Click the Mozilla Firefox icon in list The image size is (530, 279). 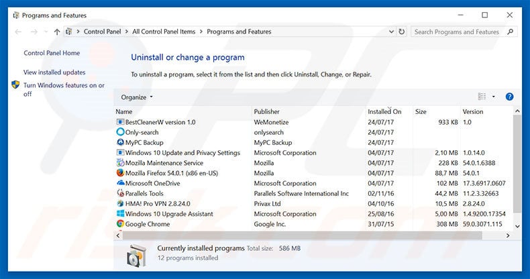point(120,173)
